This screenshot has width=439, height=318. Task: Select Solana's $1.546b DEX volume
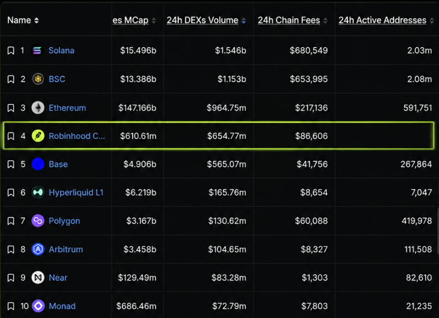coord(230,50)
